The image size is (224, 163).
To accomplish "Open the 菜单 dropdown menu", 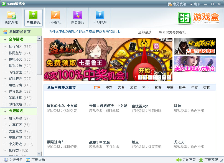I will tap(195, 4).
